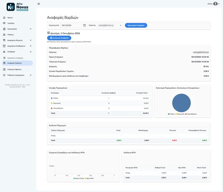This screenshot has height=192, width=223.
Task: Click the Υπόλοιπα Οφειλών wallet icon
Action: click(4, 69)
